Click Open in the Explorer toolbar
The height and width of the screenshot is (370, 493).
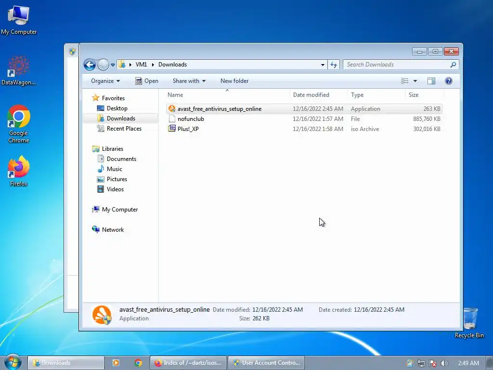[x=146, y=81]
